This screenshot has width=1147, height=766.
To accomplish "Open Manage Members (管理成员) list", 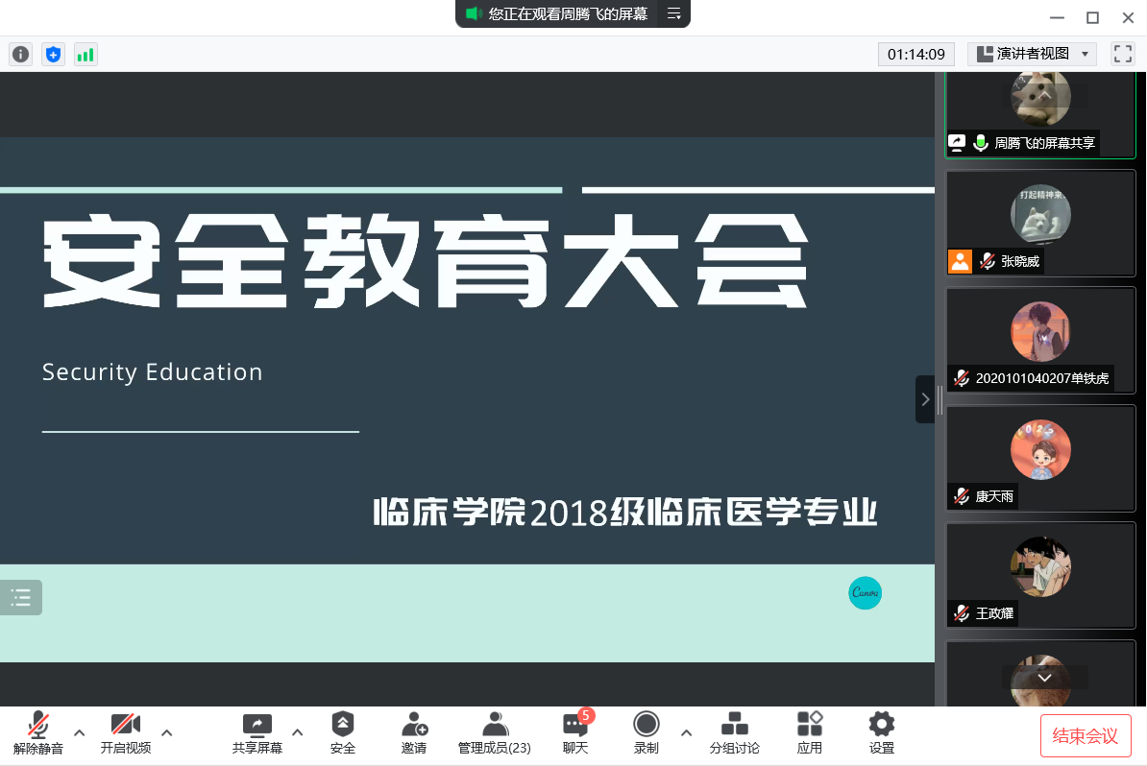I will pyautogui.click(x=494, y=733).
